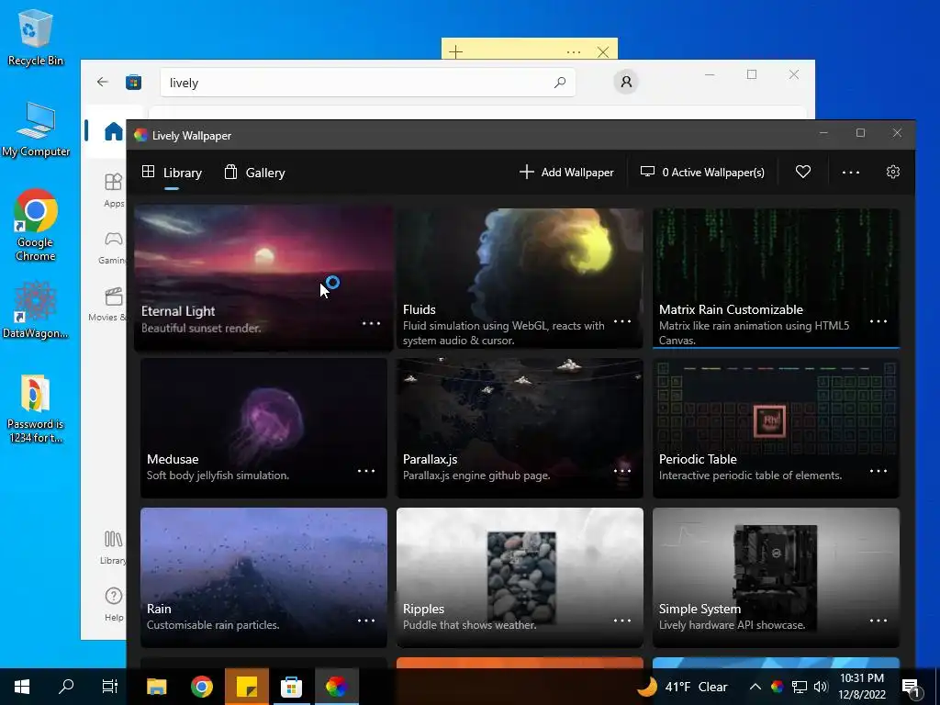940x705 pixels.
Task: Select the Google Chrome desktop shortcut
Action: 36,225
